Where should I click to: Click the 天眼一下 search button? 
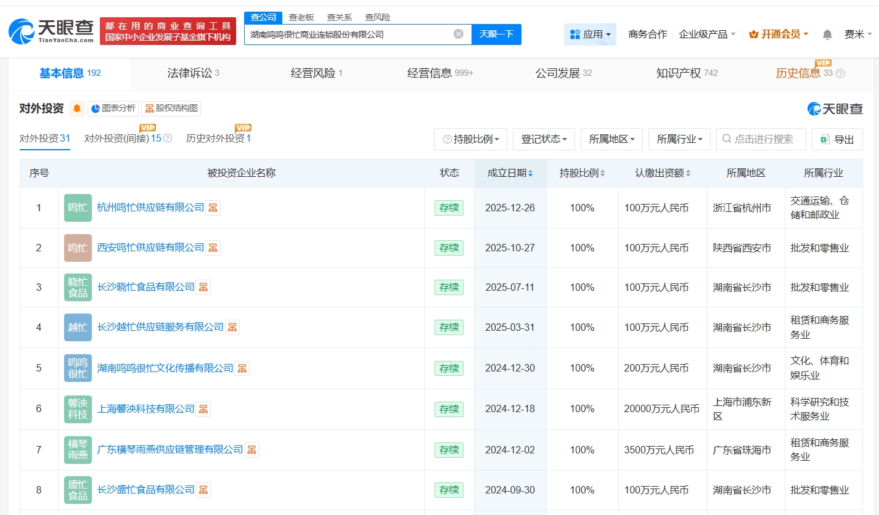click(496, 34)
